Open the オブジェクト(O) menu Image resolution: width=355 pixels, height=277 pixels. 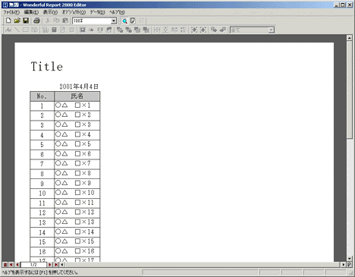(x=74, y=12)
